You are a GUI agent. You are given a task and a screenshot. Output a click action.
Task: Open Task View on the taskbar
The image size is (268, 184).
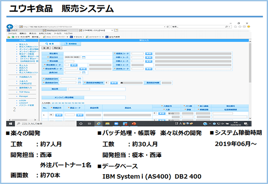(x=89, y=124)
